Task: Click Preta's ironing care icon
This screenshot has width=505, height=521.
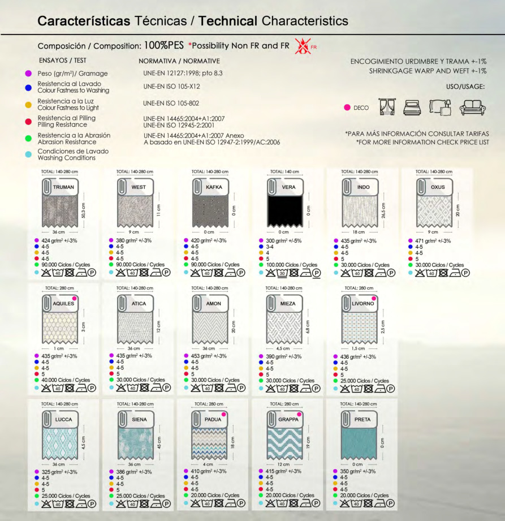Action: click(380, 503)
